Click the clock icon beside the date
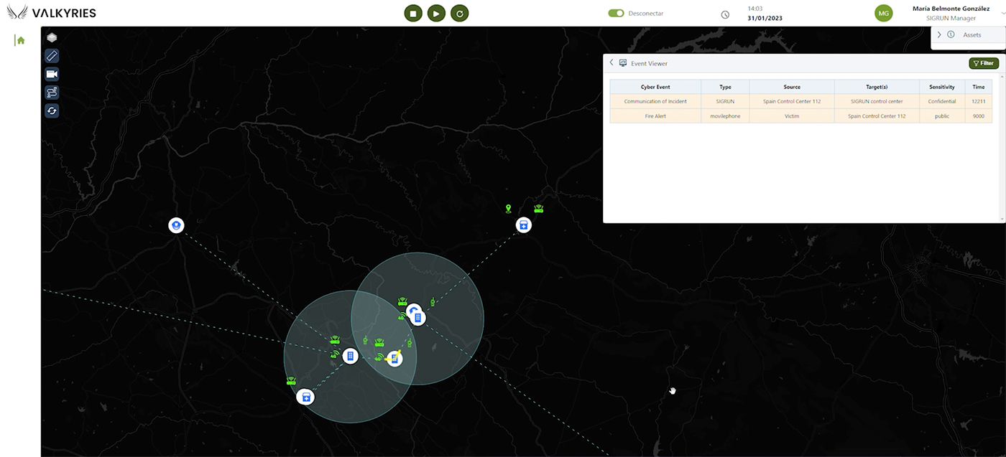This screenshot has width=1006, height=457. [x=725, y=14]
